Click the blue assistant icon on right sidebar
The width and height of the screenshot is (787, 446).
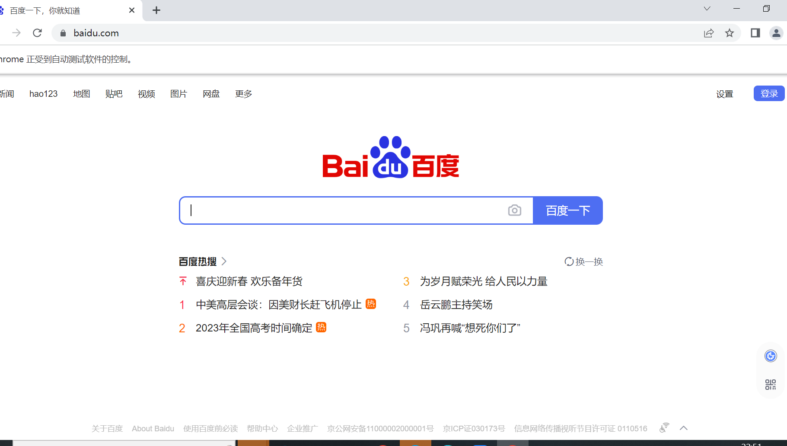click(x=771, y=356)
